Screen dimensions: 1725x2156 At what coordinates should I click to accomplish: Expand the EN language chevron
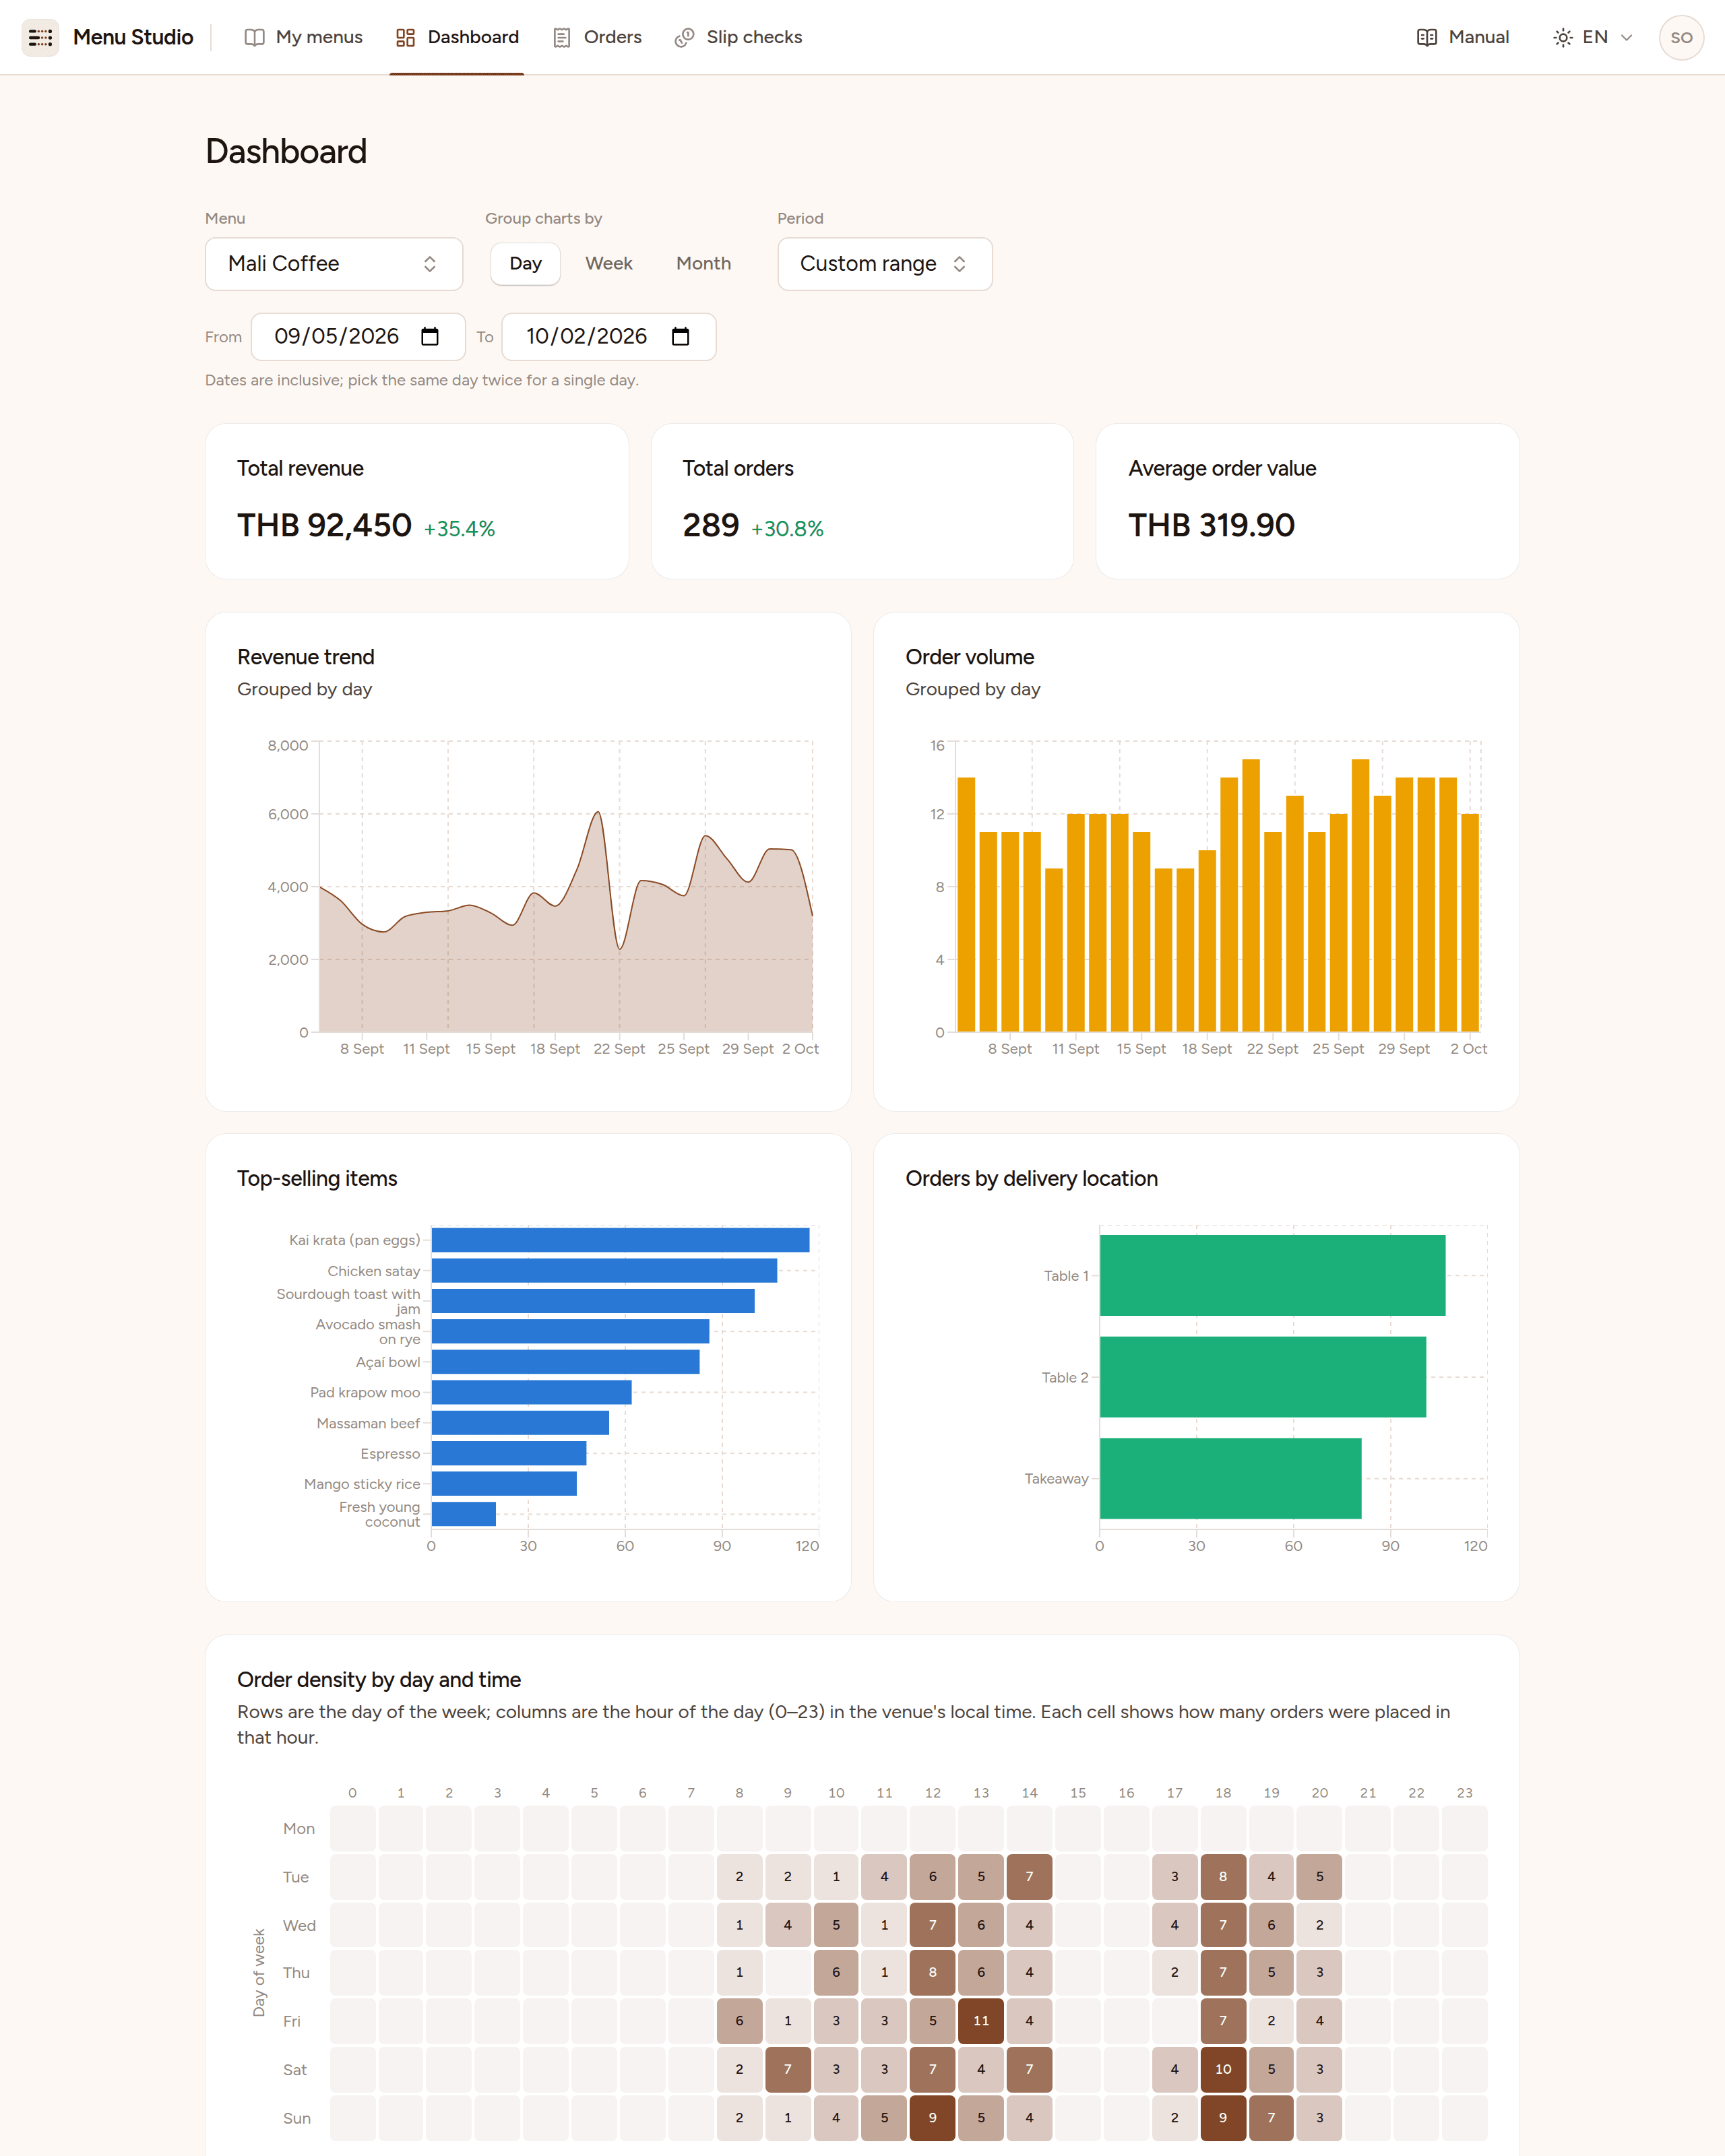(x=1627, y=37)
